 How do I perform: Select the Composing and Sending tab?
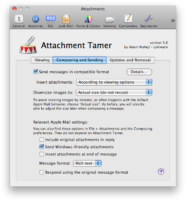click(79, 60)
